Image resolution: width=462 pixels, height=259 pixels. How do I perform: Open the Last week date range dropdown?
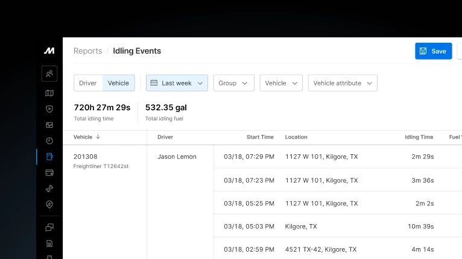(177, 83)
